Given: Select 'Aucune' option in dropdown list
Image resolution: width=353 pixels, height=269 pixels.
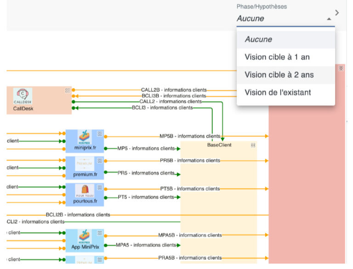Looking at the screenshot, I should (x=286, y=39).
